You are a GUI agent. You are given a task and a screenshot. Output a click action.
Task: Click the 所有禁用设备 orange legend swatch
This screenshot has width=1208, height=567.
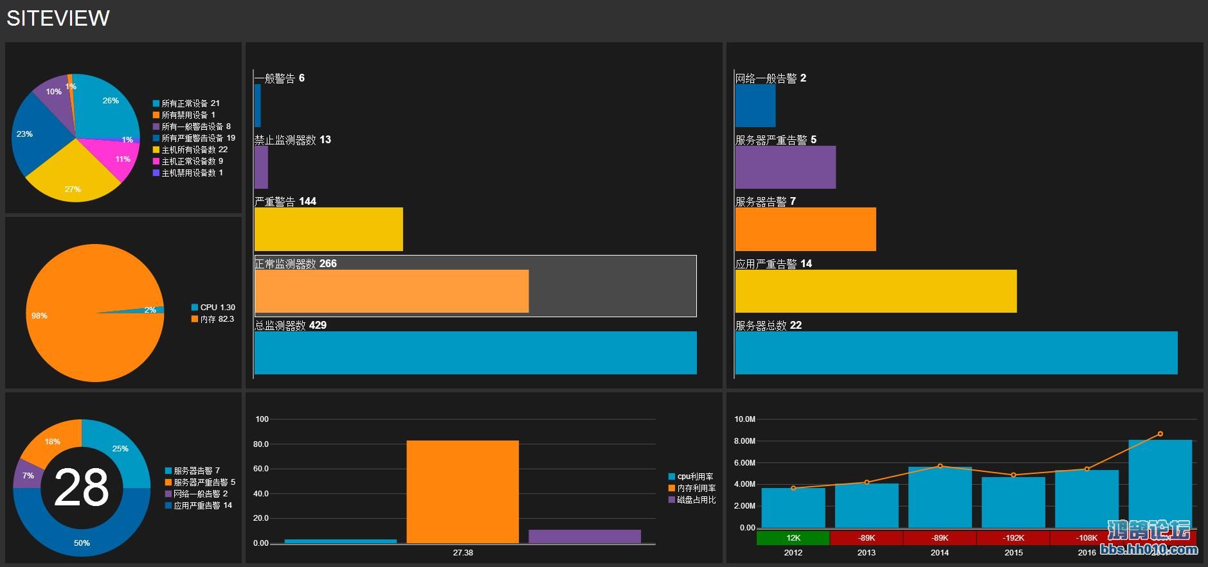(x=156, y=115)
